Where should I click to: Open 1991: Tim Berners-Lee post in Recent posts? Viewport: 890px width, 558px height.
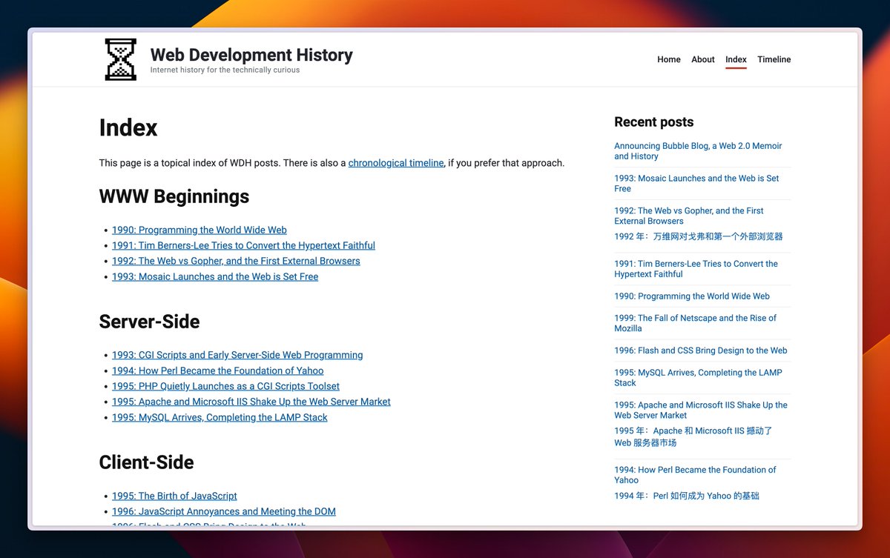click(x=696, y=269)
